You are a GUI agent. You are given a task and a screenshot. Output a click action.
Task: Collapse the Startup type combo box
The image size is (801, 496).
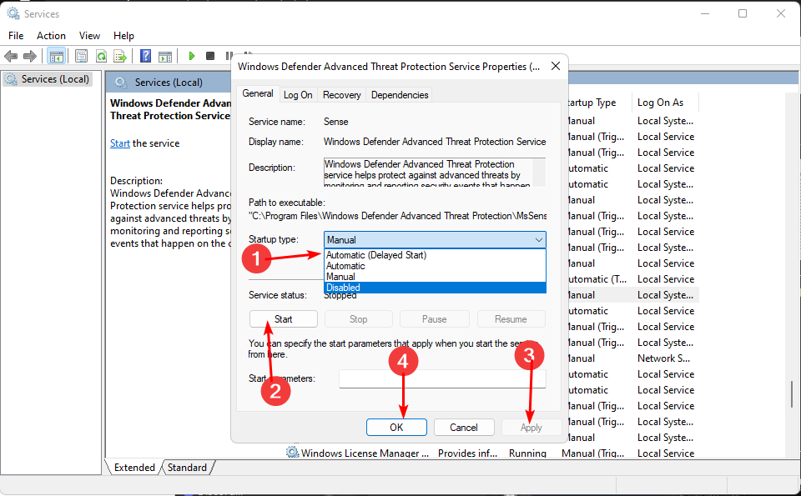click(x=537, y=240)
